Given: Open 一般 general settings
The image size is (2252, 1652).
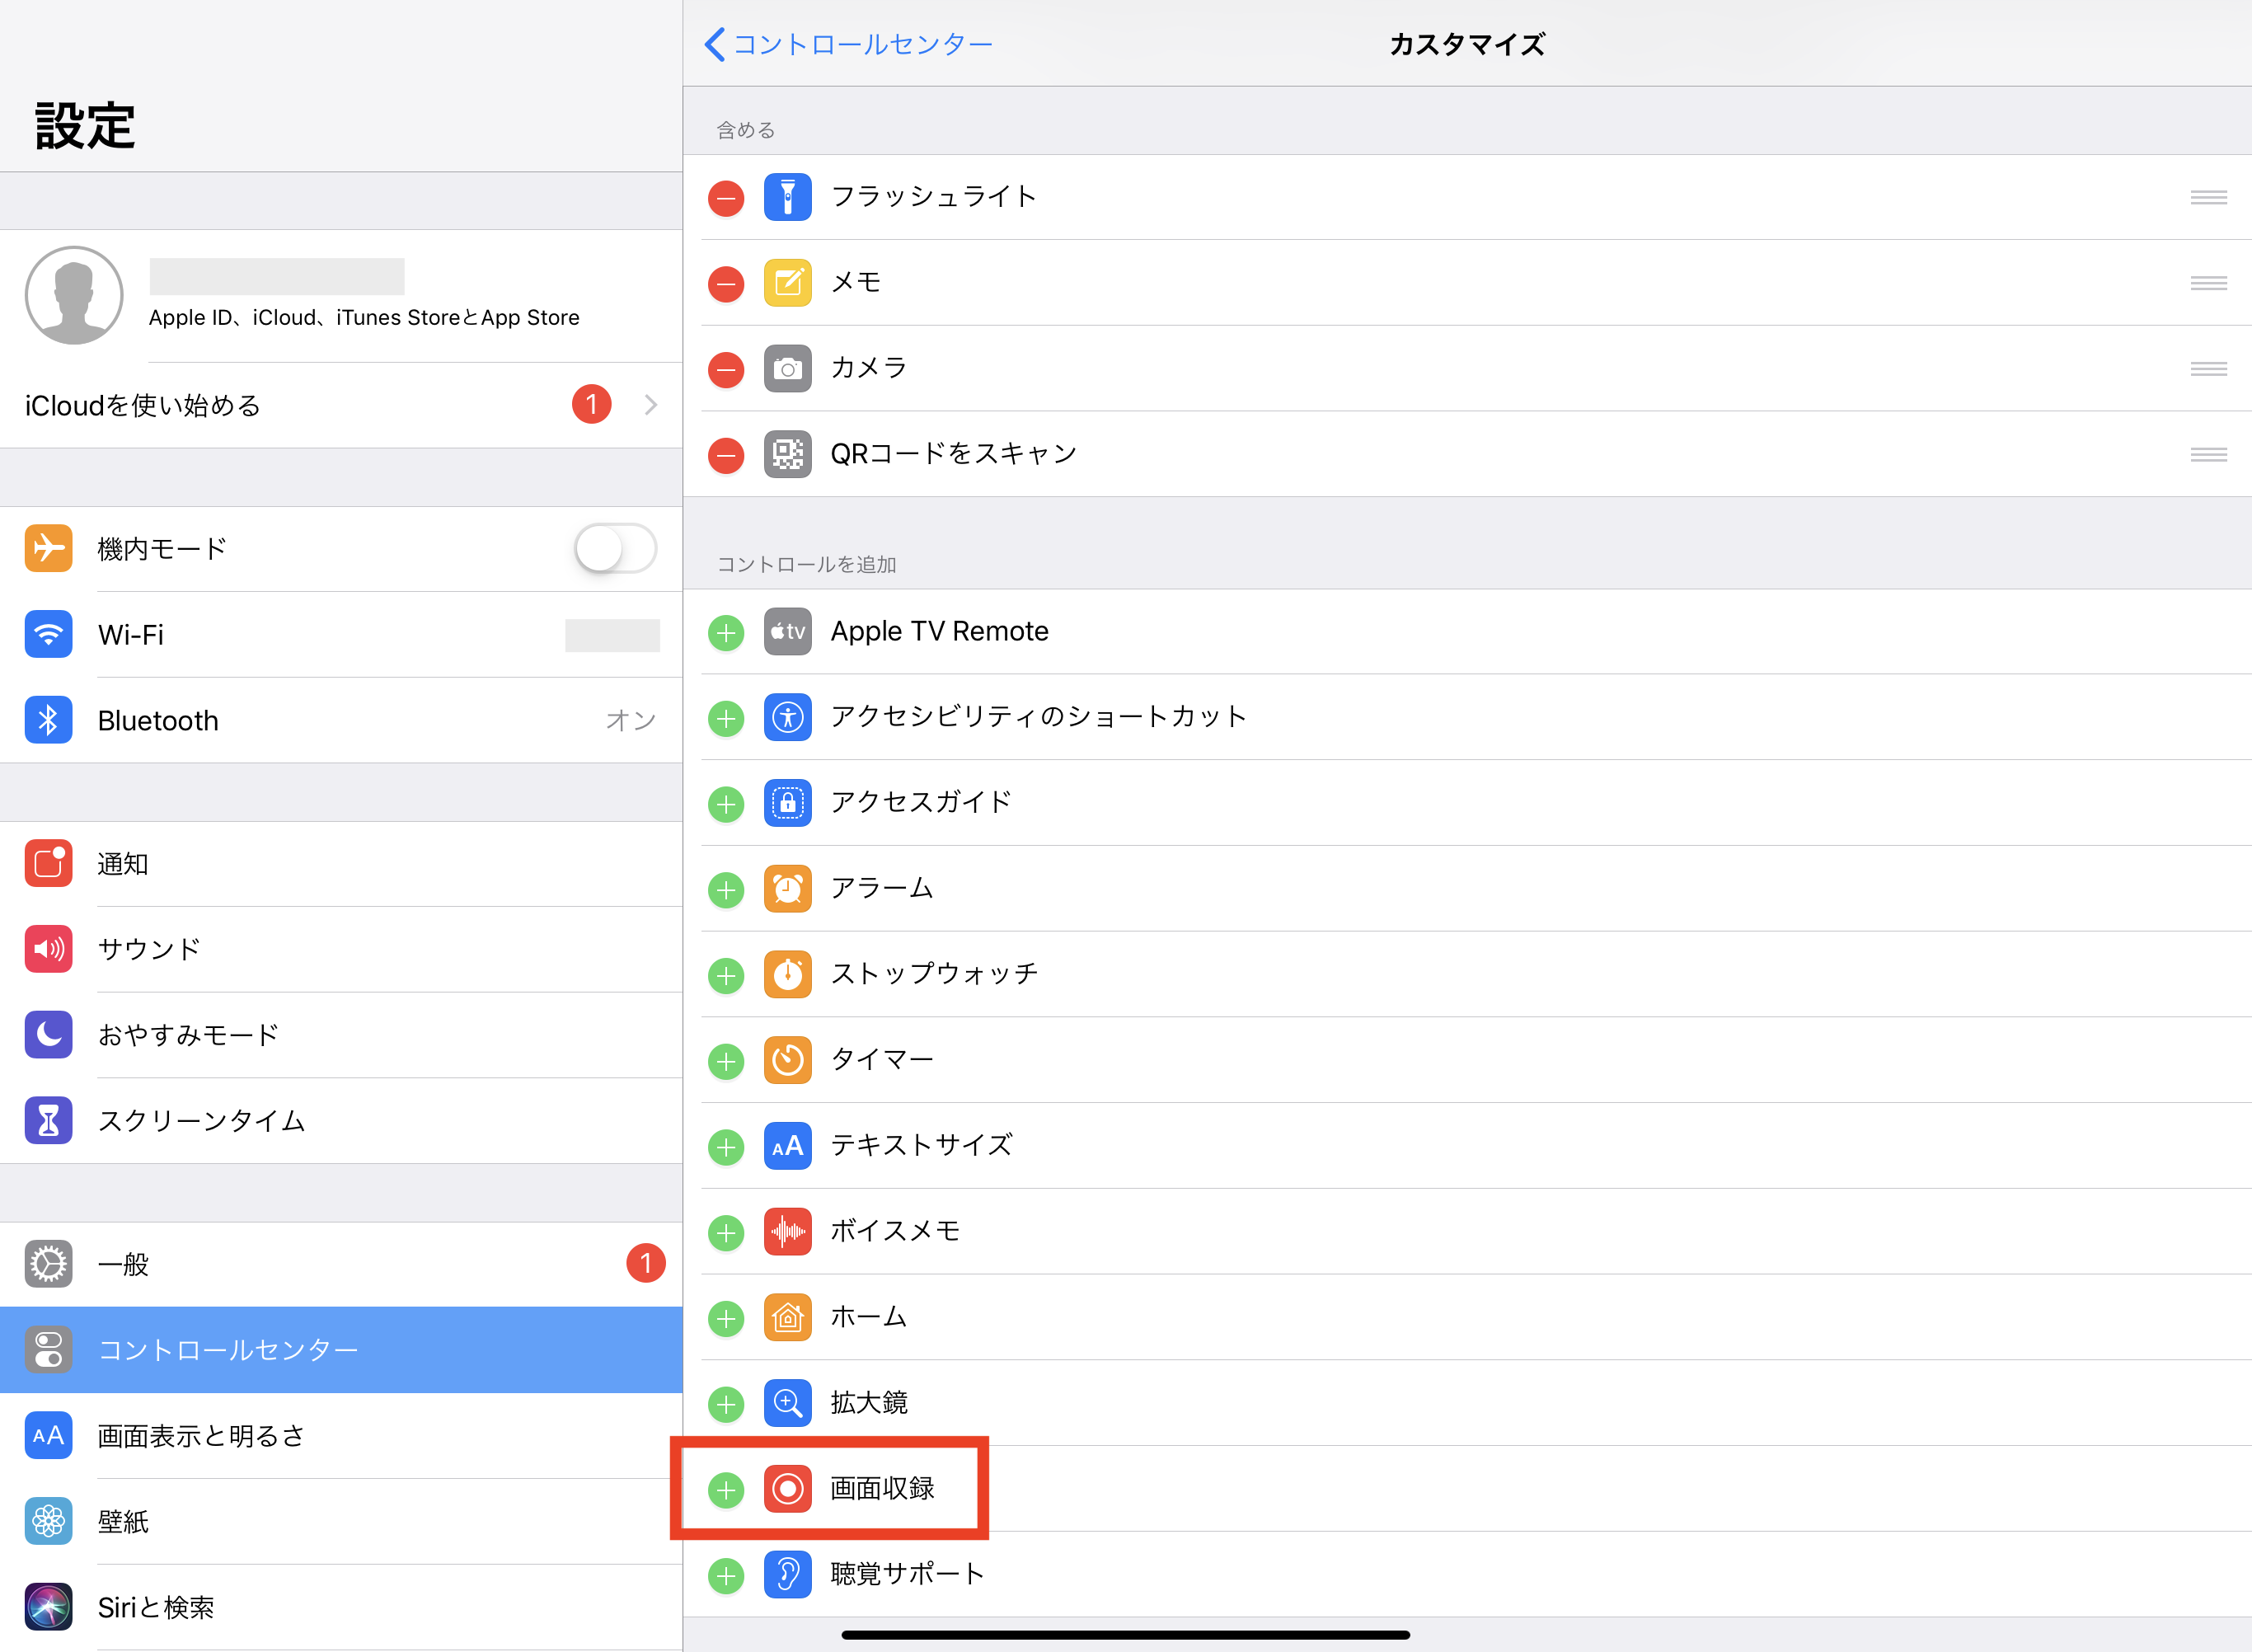Looking at the screenshot, I should [341, 1265].
